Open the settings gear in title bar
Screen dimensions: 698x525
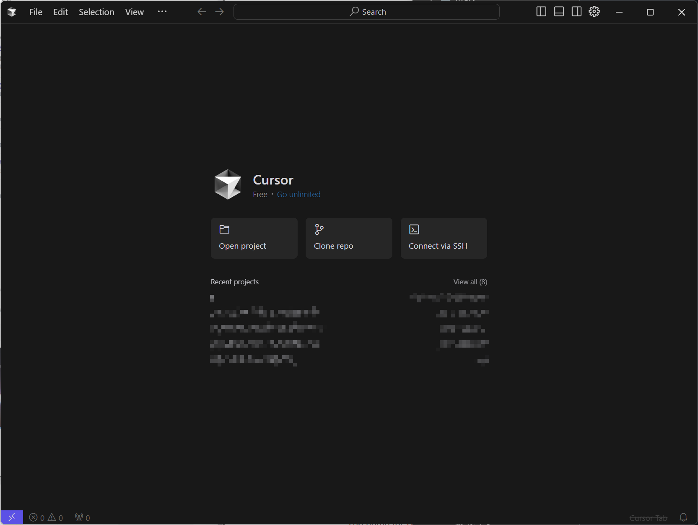point(594,12)
